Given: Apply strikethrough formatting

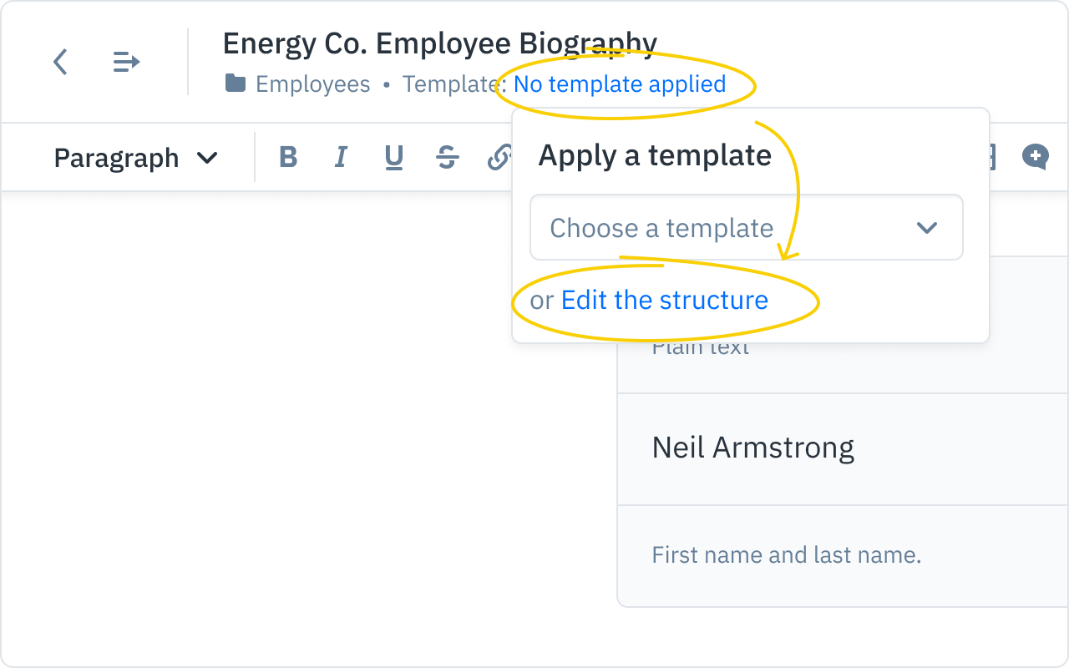Looking at the screenshot, I should pos(448,157).
